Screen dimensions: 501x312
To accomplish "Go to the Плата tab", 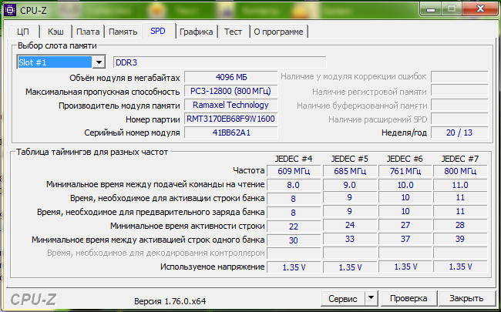I will click(88, 32).
